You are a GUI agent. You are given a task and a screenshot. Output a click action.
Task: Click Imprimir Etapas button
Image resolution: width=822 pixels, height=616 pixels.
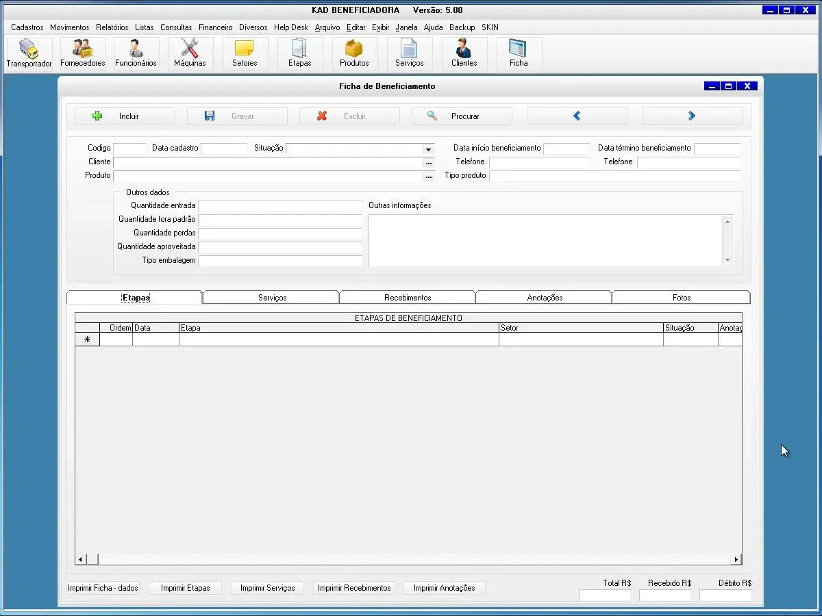[185, 588]
